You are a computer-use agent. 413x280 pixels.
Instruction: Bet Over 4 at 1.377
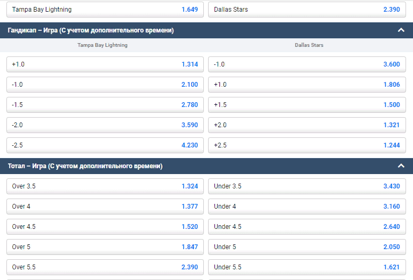coord(105,207)
